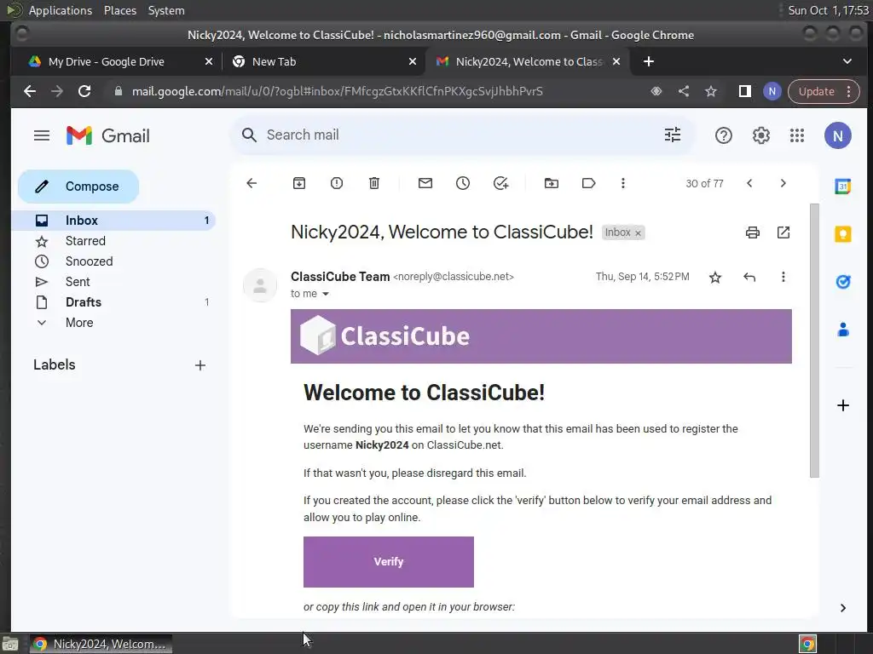This screenshot has width=873, height=654.
Task: Expand More in Gmail sidebar
Action: (113, 323)
